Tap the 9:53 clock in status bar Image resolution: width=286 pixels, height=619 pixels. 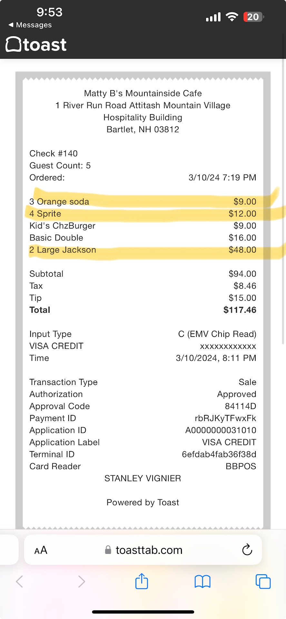[x=49, y=12]
